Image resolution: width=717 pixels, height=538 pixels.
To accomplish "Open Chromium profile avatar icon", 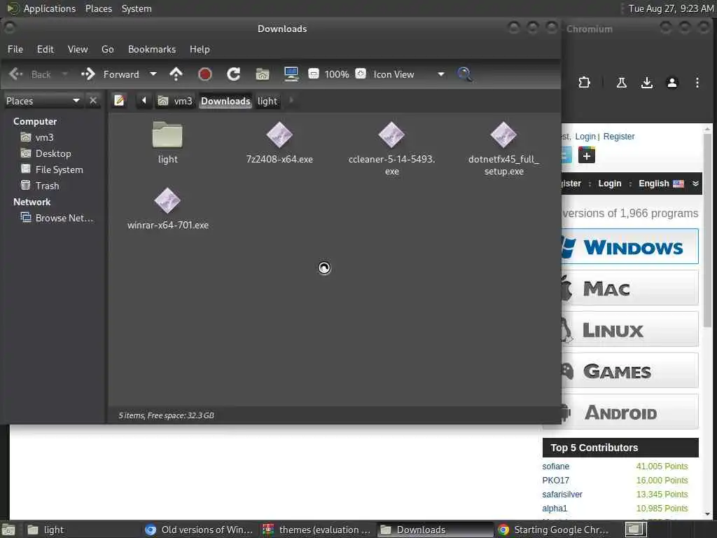I will 671,83.
